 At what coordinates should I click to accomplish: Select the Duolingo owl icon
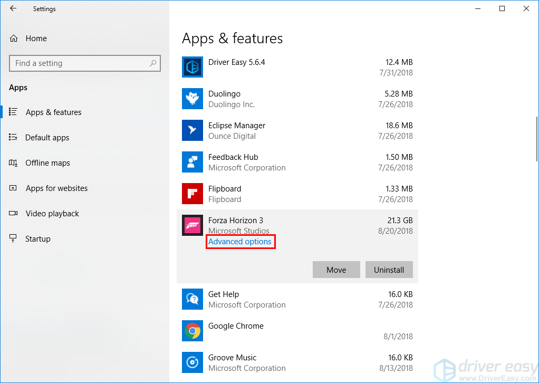(x=192, y=99)
